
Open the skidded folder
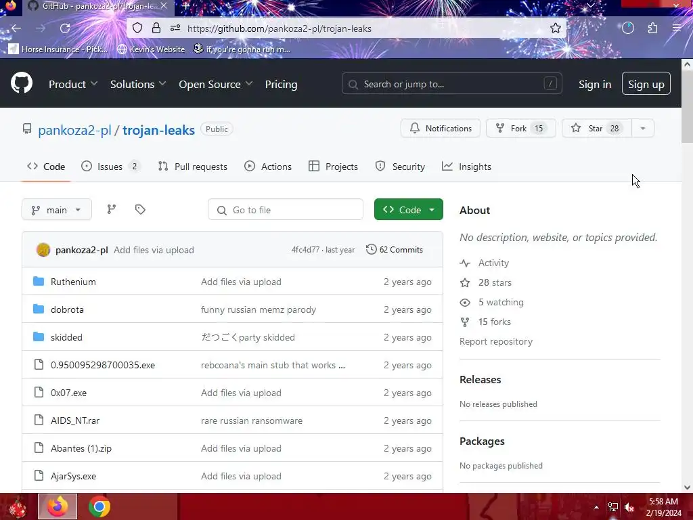tap(66, 337)
